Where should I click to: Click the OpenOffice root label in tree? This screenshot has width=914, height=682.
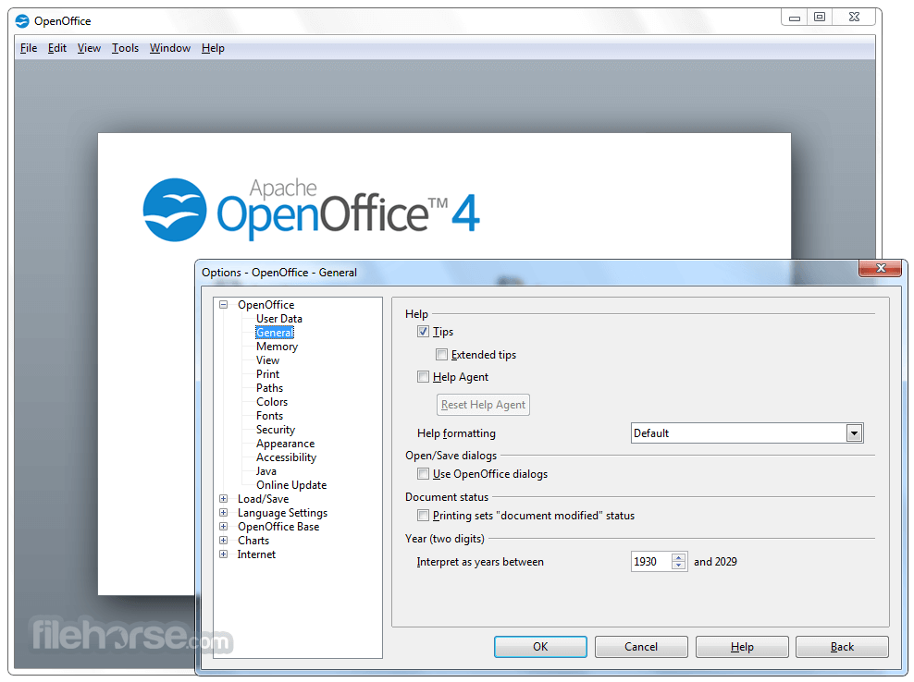pyautogui.click(x=266, y=305)
